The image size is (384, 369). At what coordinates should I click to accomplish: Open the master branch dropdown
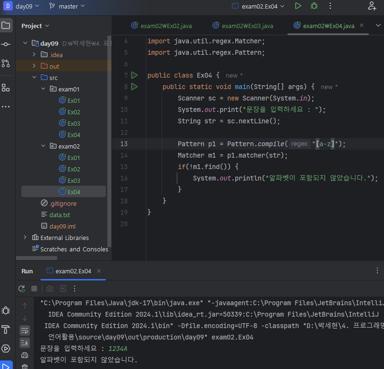pyautogui.click(x=67, y=6)
